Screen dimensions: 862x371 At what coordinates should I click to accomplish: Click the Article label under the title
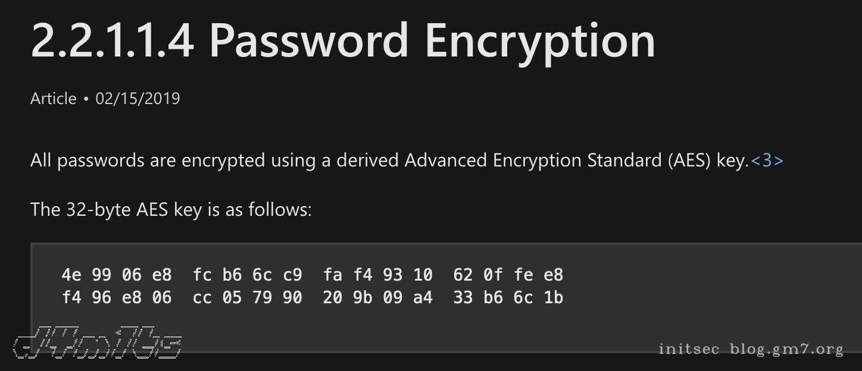(54, 98)
